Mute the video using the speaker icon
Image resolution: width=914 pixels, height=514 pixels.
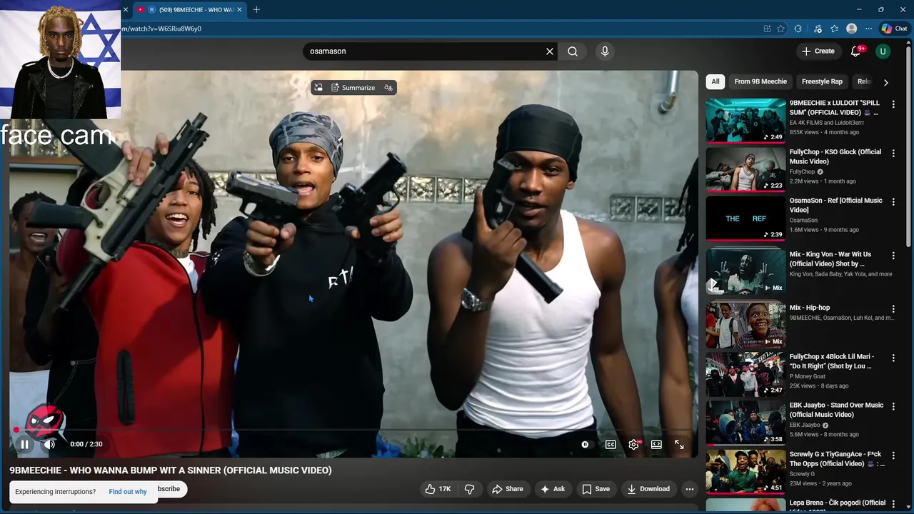pos(49,444)
